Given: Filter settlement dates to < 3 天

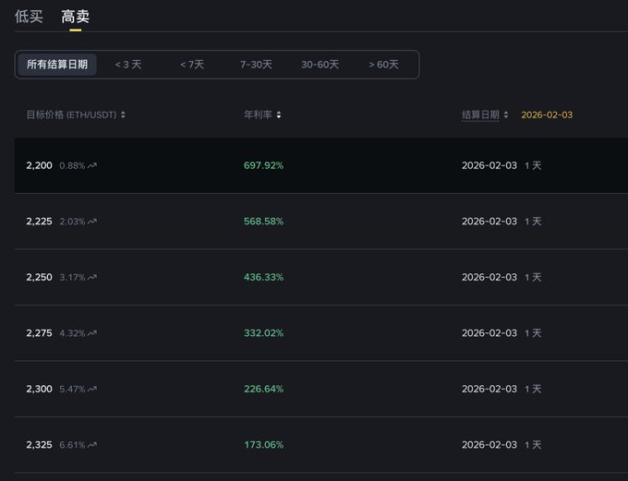Looking at the screenshot, I should [x=128, y=65].
